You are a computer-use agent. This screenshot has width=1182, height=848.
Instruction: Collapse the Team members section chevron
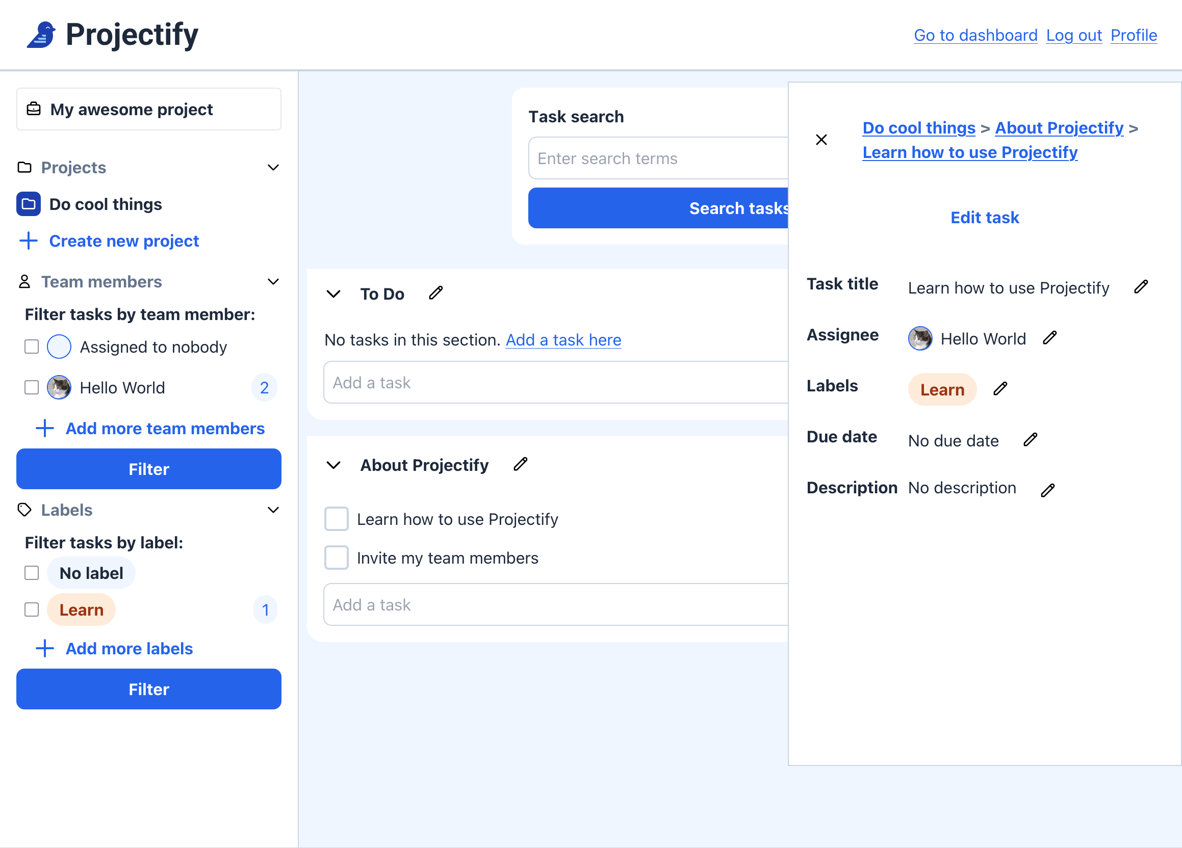coord(273,282)
